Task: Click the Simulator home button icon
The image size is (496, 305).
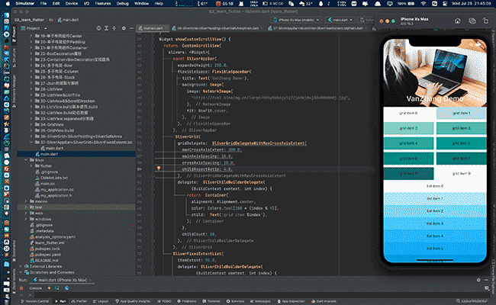Action: pos(457,21)
